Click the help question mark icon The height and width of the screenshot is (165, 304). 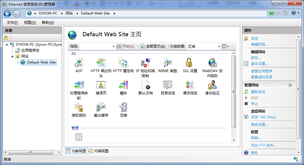tap(294, 13)
